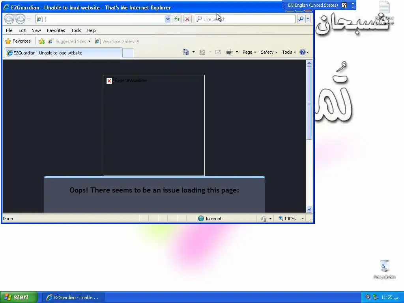Screen dimensions: 404x303
Task: Expand the Print options dropdown arrow
Action: 237,52
